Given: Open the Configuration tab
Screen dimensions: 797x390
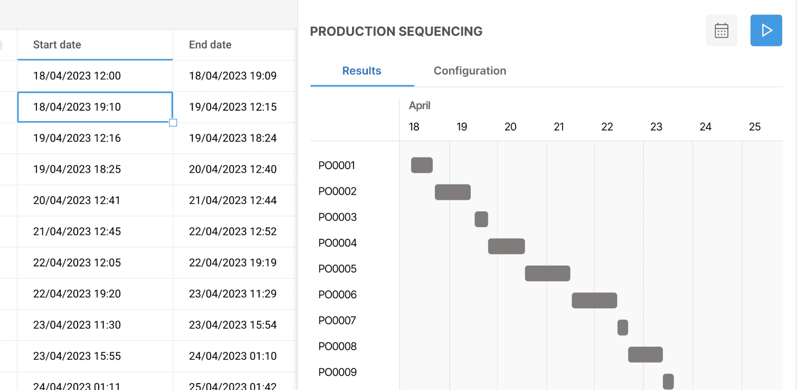Looking at the screenshot, I should tap(470, 71).
